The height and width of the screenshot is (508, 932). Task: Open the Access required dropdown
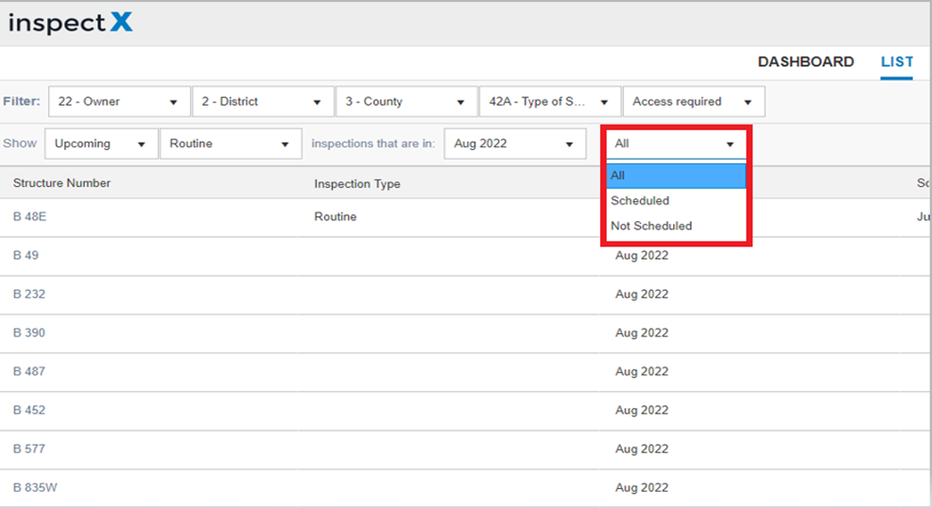[694, 101]
